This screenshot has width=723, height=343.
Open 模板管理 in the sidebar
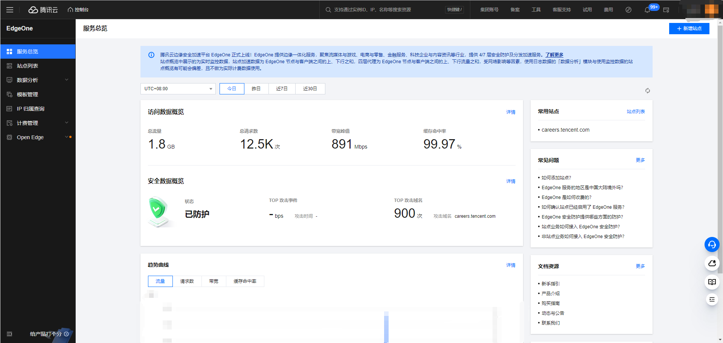coord(38,94)
